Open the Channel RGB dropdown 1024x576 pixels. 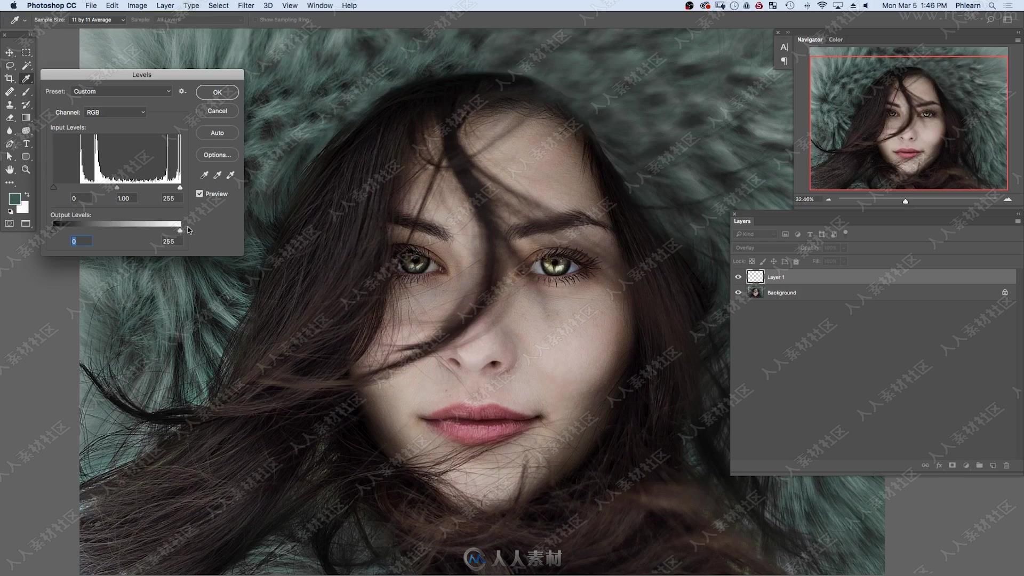click(x=115, y=112)
